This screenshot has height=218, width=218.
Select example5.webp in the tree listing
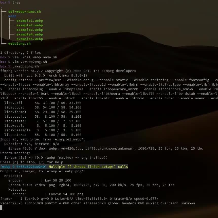pyautogui.click(x=29, y=39)
